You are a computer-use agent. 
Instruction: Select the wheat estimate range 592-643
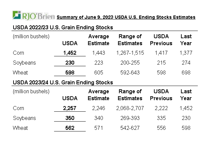click(130, 72)
